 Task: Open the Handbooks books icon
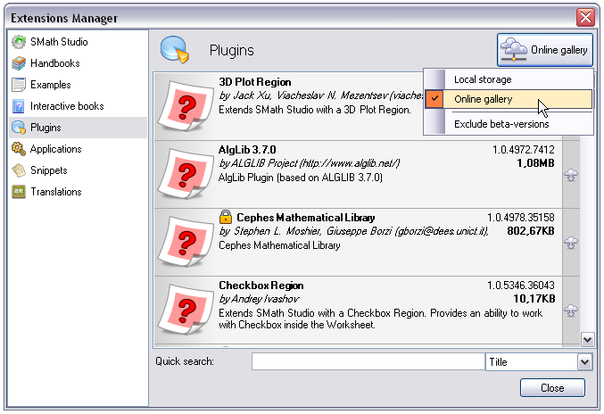19,63
